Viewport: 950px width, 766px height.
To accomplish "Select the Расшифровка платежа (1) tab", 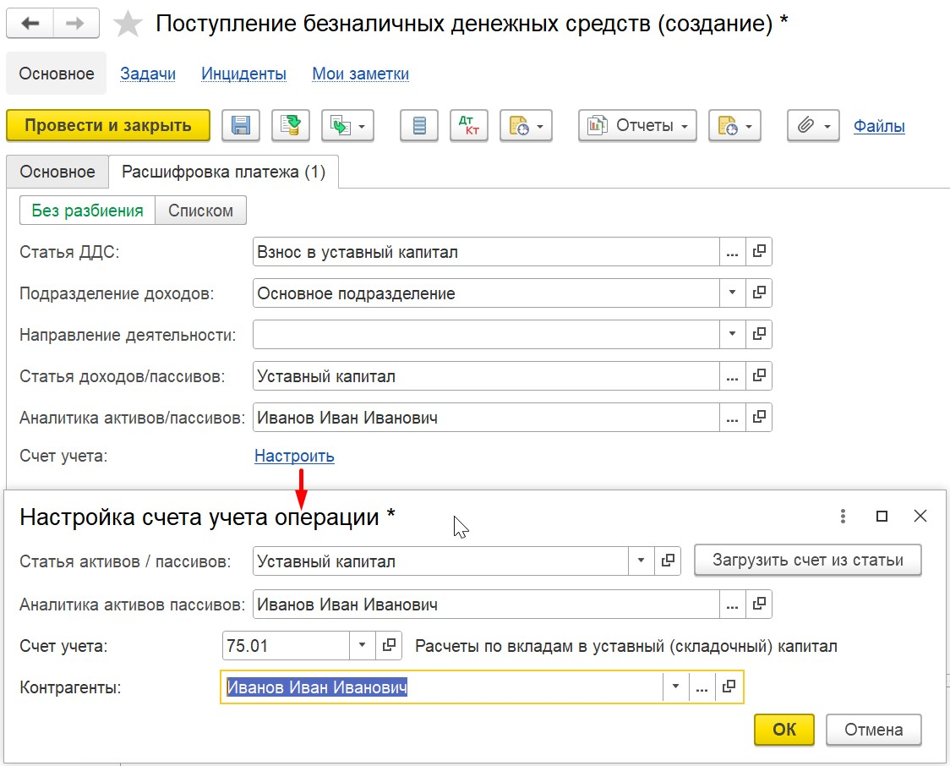I will tap(224, 172).
